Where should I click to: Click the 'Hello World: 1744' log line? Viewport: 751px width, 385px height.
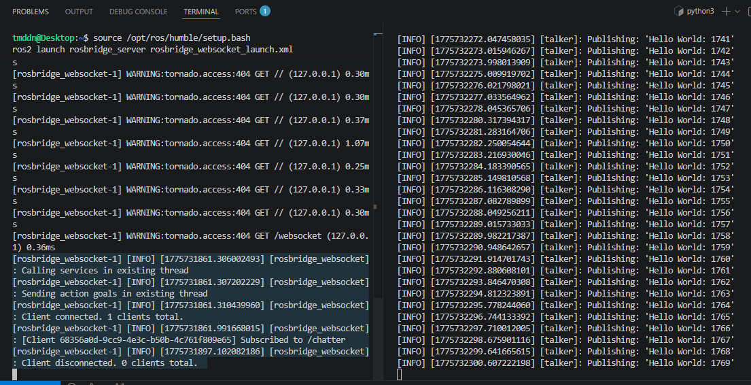tap(565, 74)
